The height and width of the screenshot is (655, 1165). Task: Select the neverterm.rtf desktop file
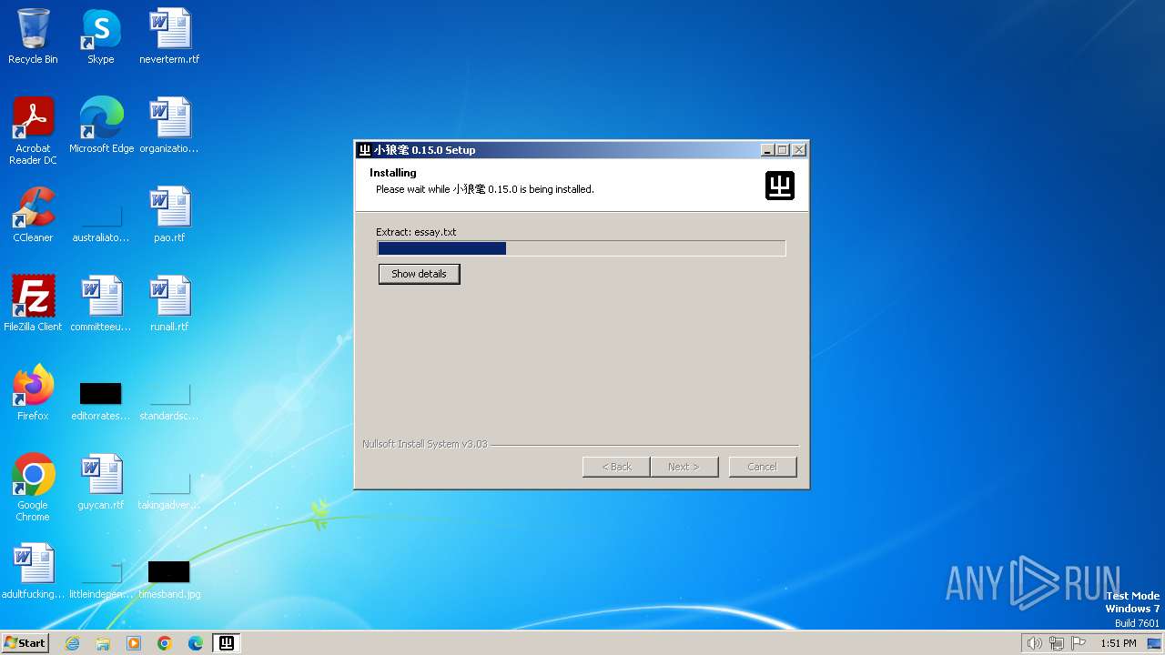pos(169,36)
